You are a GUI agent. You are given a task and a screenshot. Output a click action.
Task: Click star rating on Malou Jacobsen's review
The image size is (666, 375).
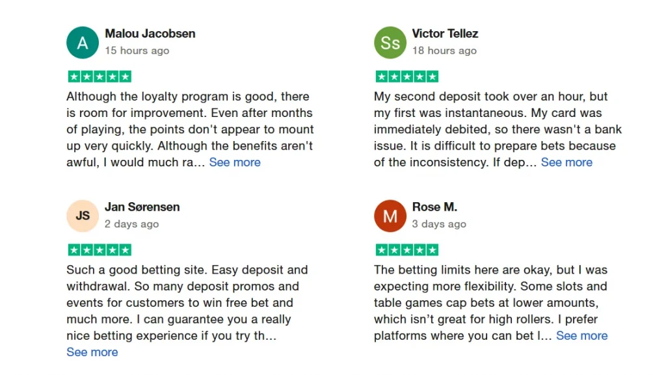coord(100,77)
